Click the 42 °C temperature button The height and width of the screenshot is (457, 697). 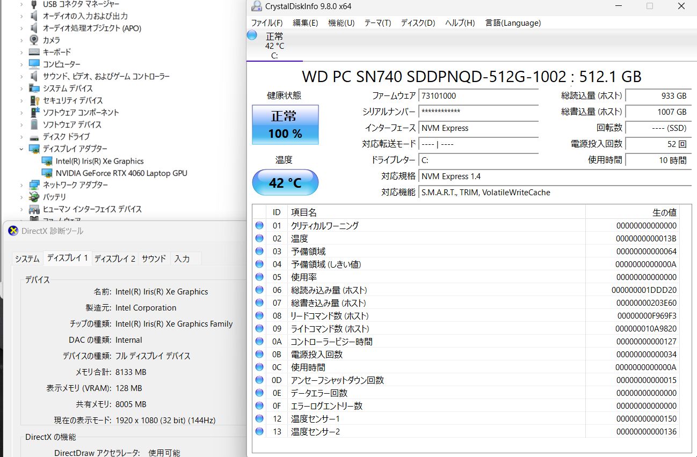click(285, 183)
